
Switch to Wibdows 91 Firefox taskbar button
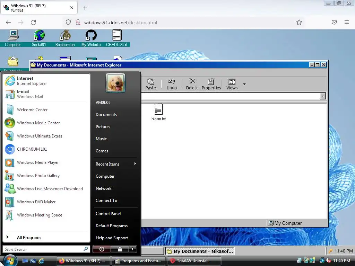[x=83, y=261]
